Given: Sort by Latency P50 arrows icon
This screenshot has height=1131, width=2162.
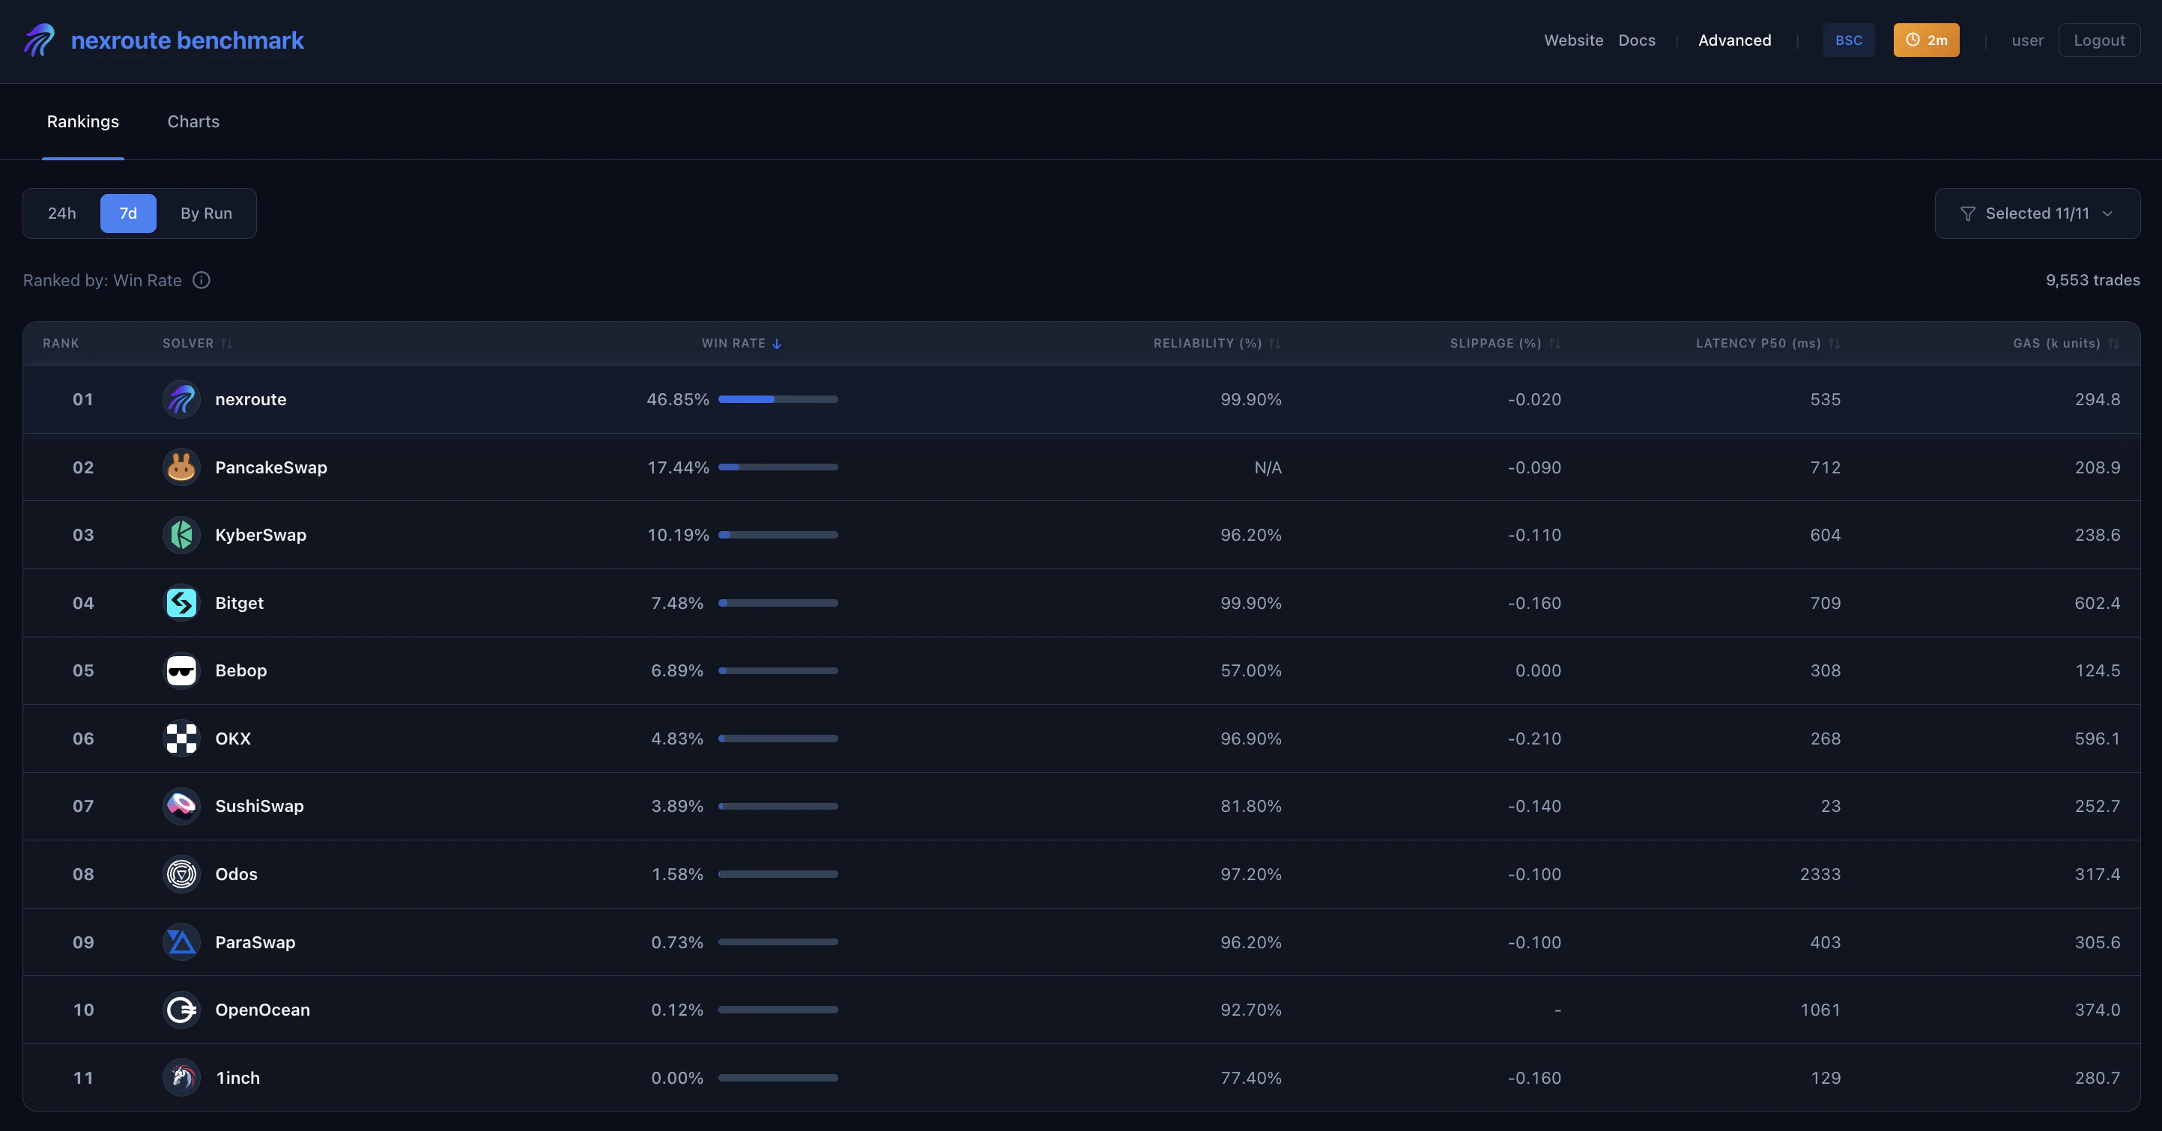Looking at the screenshot, I should (1834, 344).
